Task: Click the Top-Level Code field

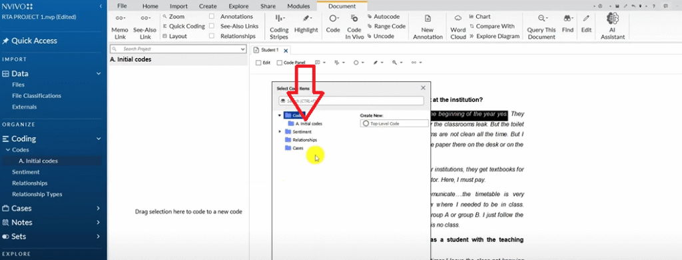Action: click(394, 124)
